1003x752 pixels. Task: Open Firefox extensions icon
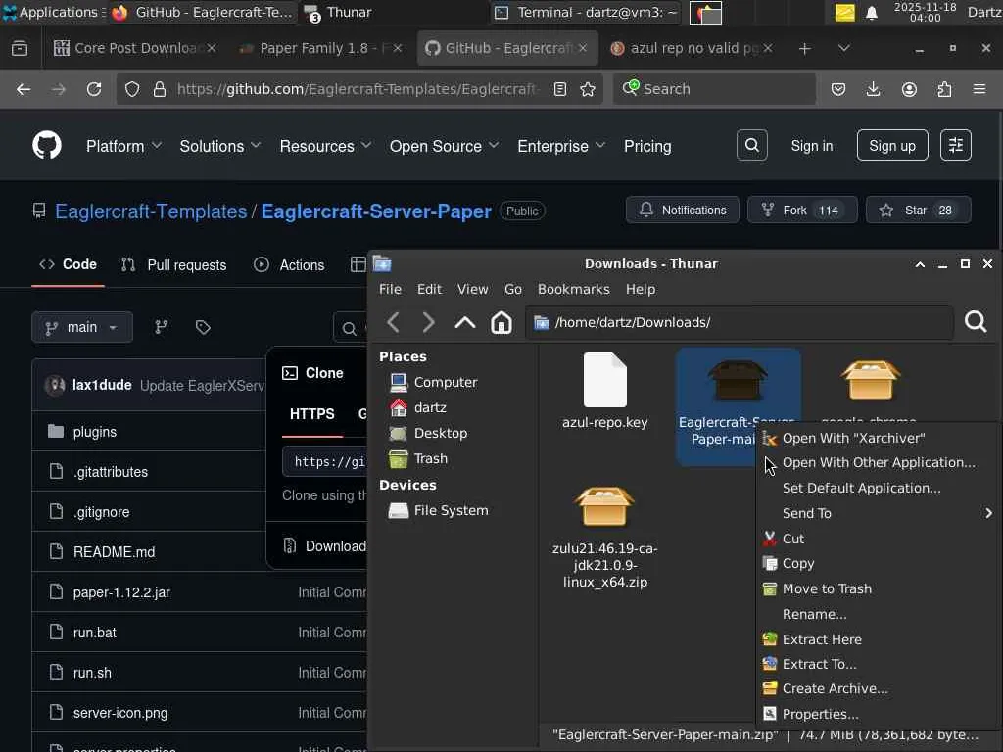tap(944, 89)
